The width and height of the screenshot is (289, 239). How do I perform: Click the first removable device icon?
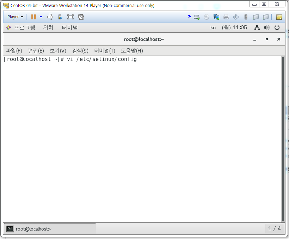[x=256, y=17]
